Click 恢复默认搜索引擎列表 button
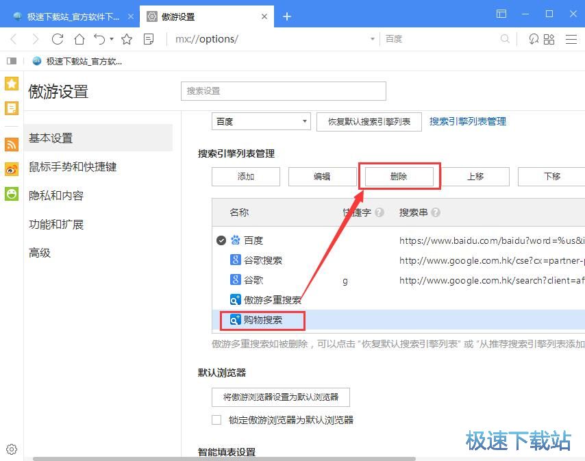Viewport: 585px width, 461px height. pyautogui.click(x=369, y=122)
